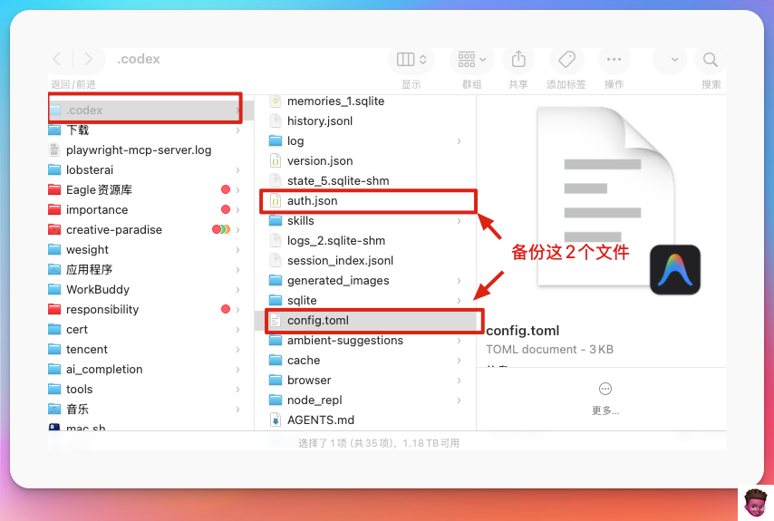This screenshot has height=521, width=774.
Task: Click red tag dot on importance row
Action: (x=226, y=209)
